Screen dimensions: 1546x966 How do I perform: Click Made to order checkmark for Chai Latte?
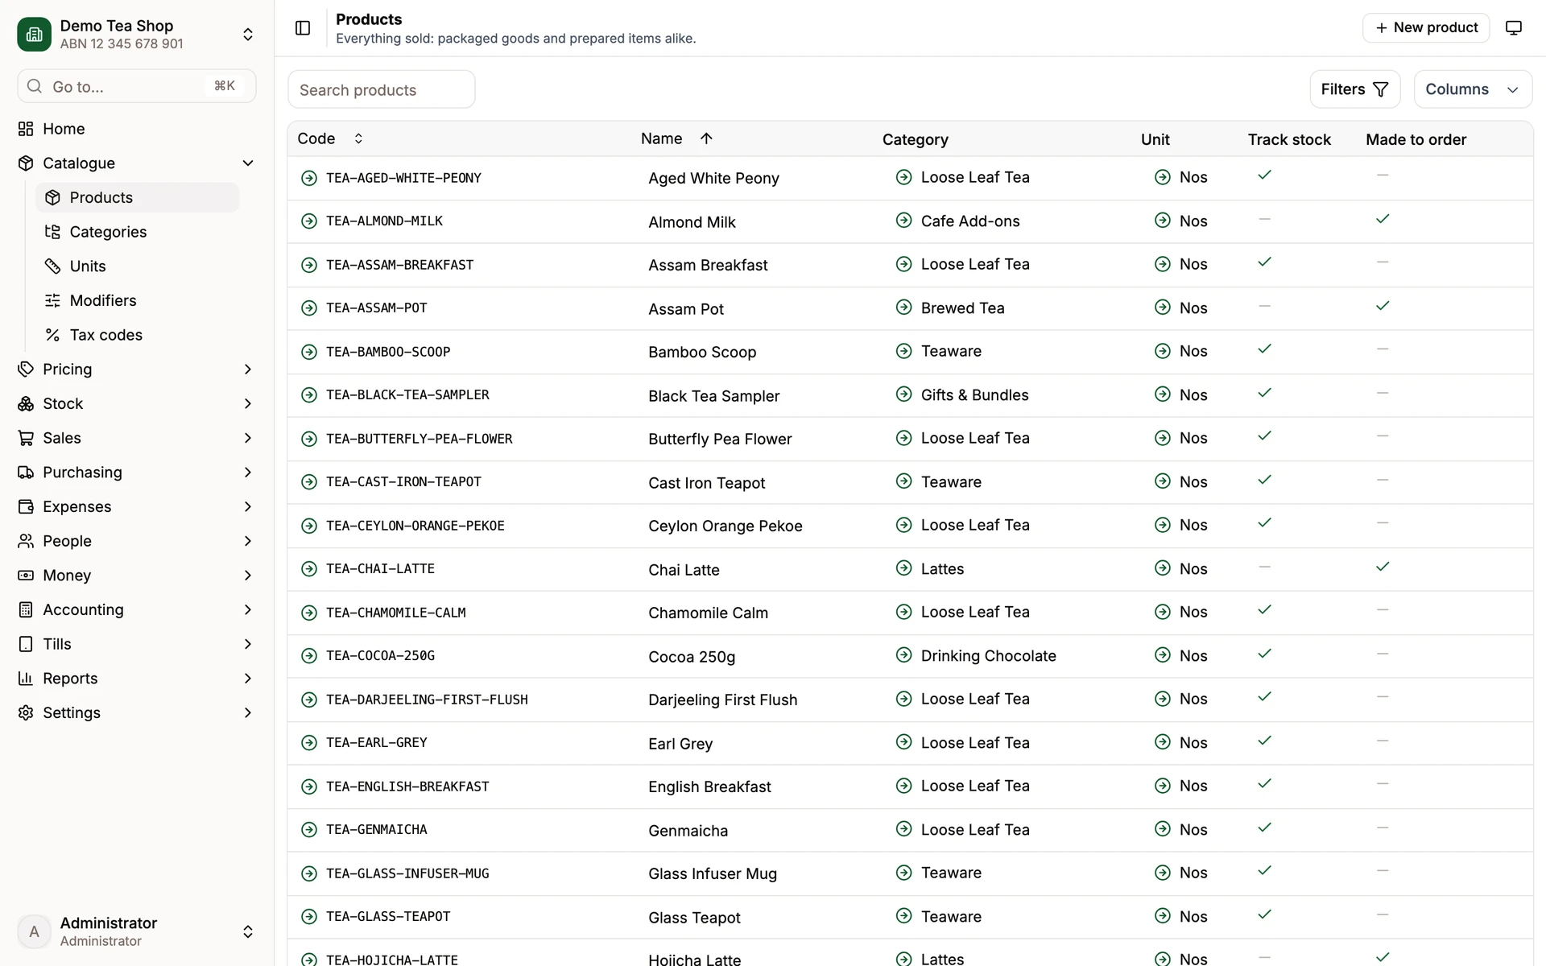pyautogui.click(x=1383, y=567)
